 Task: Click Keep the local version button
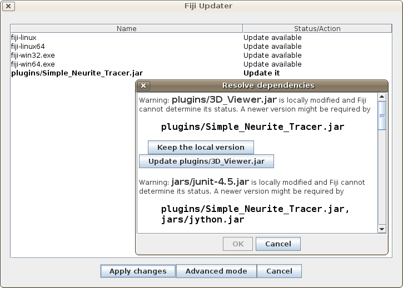[201, 148]
